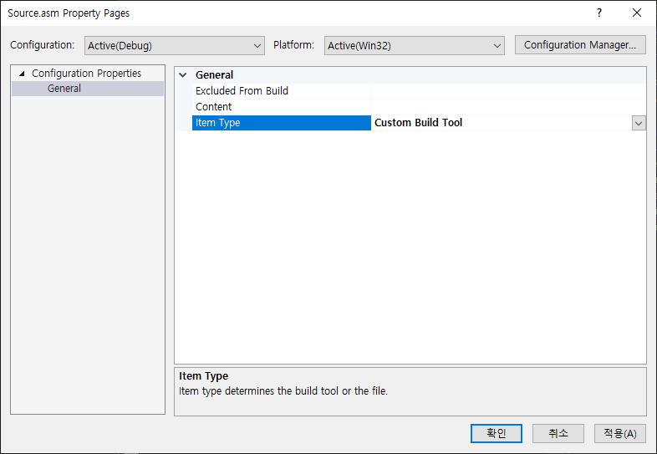This screenshot has height=454, width=657.
Task: Collapse the General property group chevron
Action: coord(183,75)
